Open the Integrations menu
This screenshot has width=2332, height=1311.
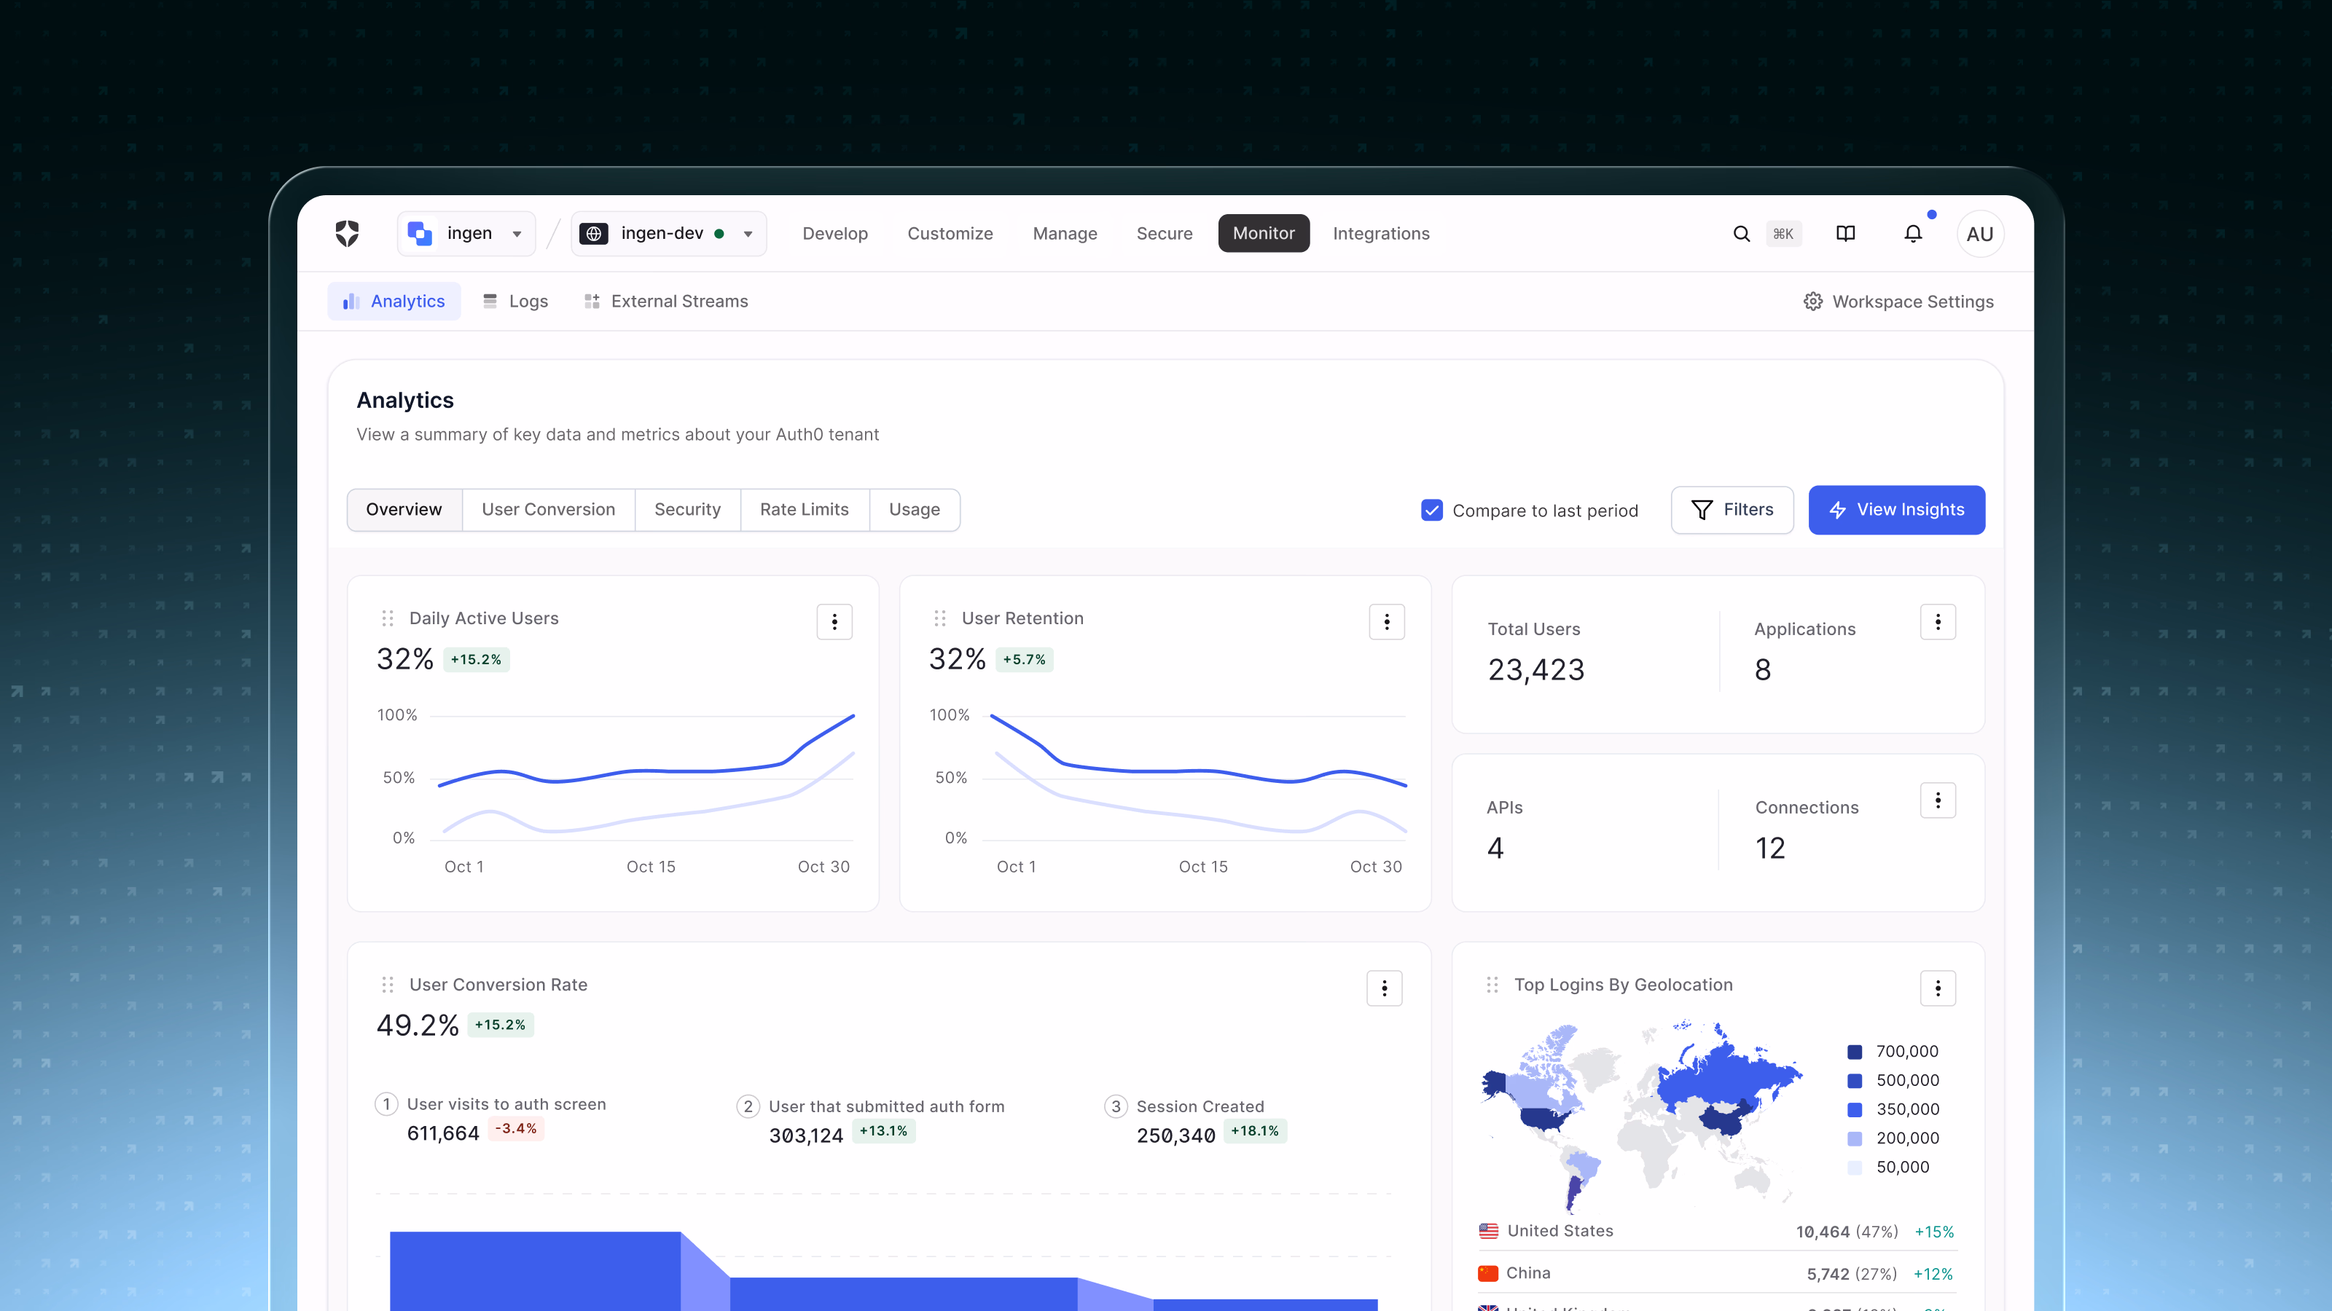[1382, 233]
